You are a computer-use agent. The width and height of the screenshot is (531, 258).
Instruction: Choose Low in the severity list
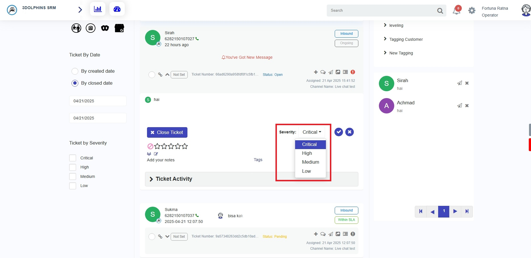(x=307, y=171)
